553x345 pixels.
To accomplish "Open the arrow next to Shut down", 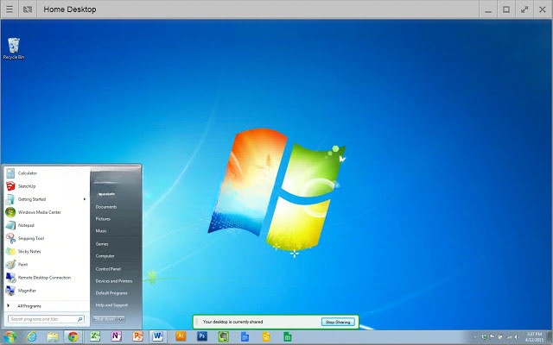I will (x=121, y=319).
